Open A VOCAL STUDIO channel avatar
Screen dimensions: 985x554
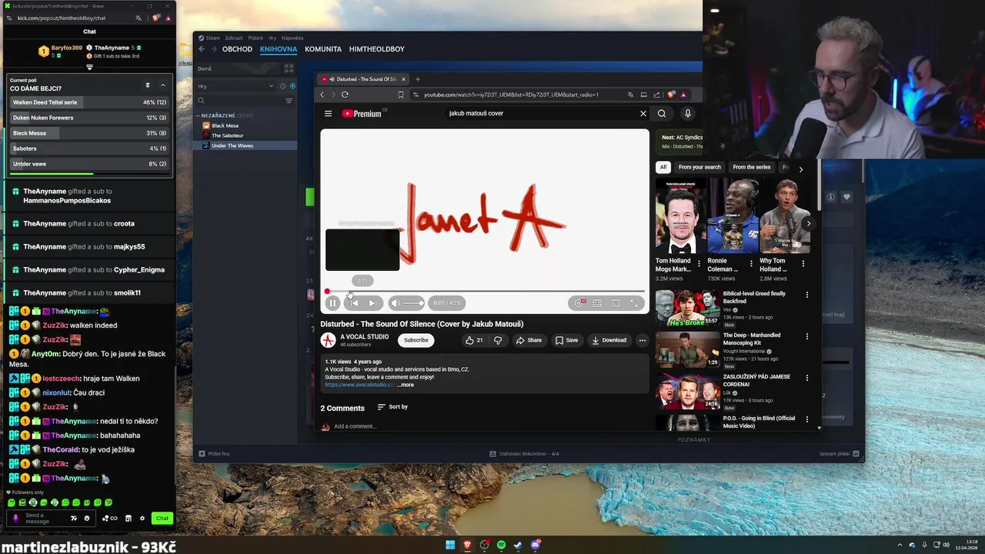pos(329,340)
